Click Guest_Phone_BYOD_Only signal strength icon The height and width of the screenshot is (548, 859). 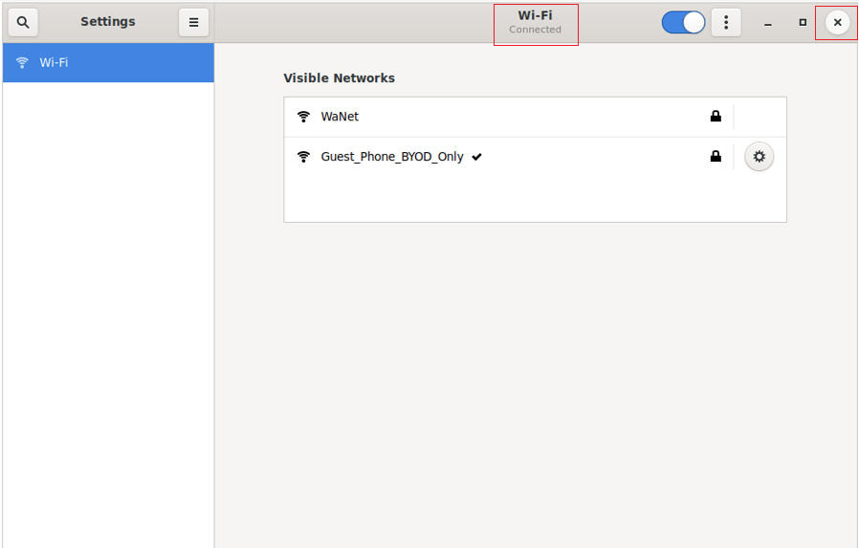[303, 157]
